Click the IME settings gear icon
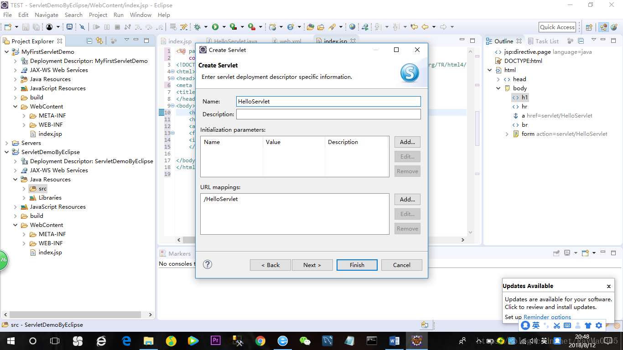The height and width of the screenshot is (350, 623). [599, 325]
